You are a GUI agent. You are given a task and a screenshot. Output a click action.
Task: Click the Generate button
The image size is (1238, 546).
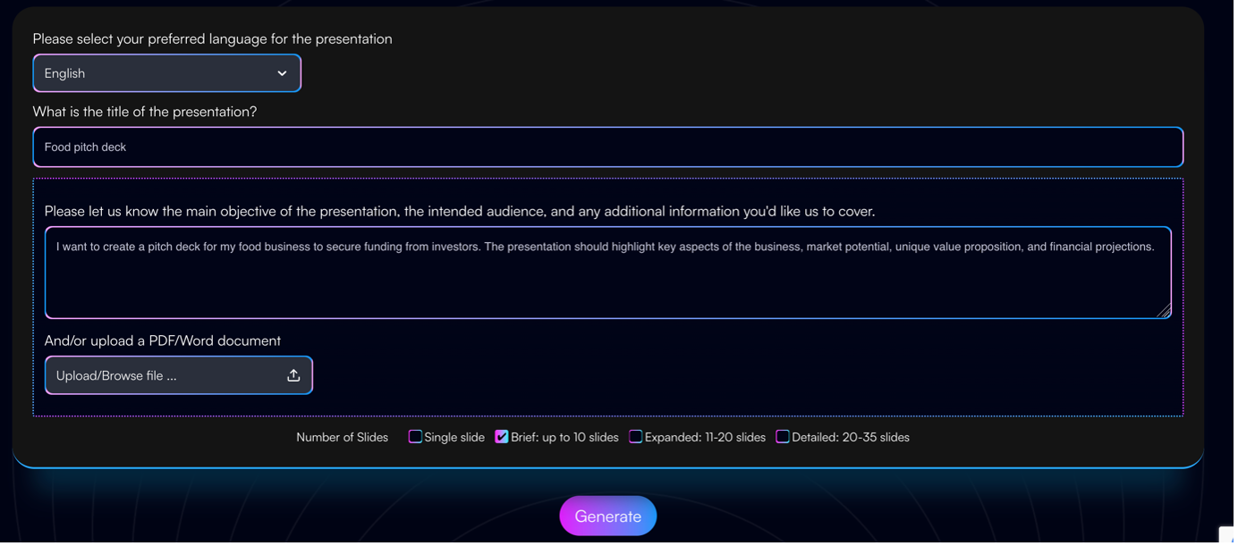608,517
